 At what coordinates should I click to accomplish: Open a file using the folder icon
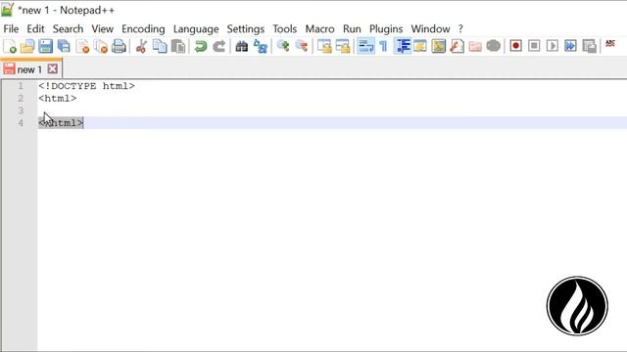point(27,46)
